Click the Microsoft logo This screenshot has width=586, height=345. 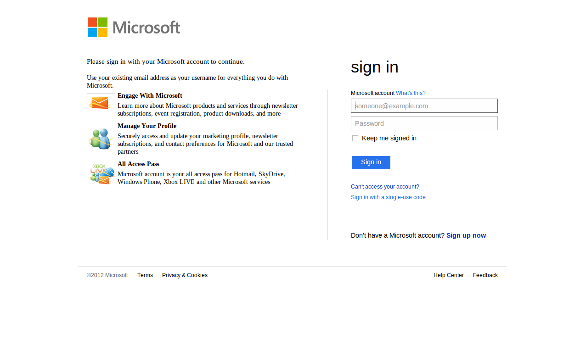click(134, 28)
